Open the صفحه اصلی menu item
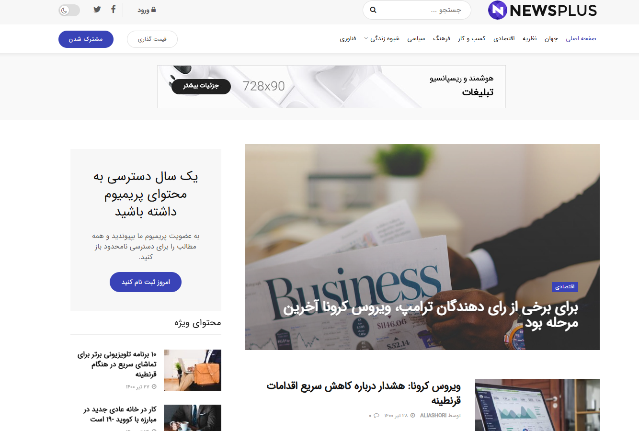 (x=581, y=38)
